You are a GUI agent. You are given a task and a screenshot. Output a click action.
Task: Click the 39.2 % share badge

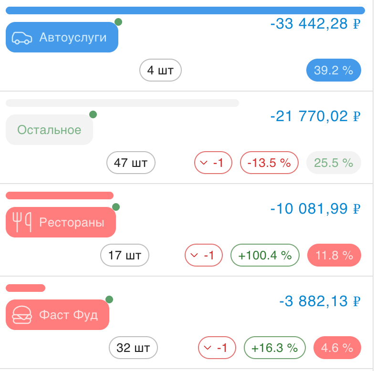(x=333, y=71)
